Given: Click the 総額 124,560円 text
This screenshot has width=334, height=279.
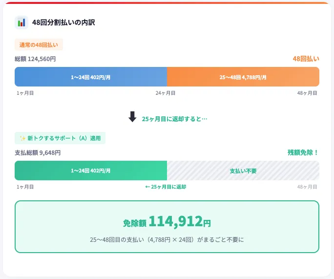Looking at the screenshot, I should pyautogui.click(x=35, y=59).
